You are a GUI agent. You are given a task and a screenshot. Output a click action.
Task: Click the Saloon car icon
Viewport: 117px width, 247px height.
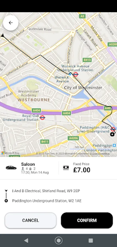point(11,168)
